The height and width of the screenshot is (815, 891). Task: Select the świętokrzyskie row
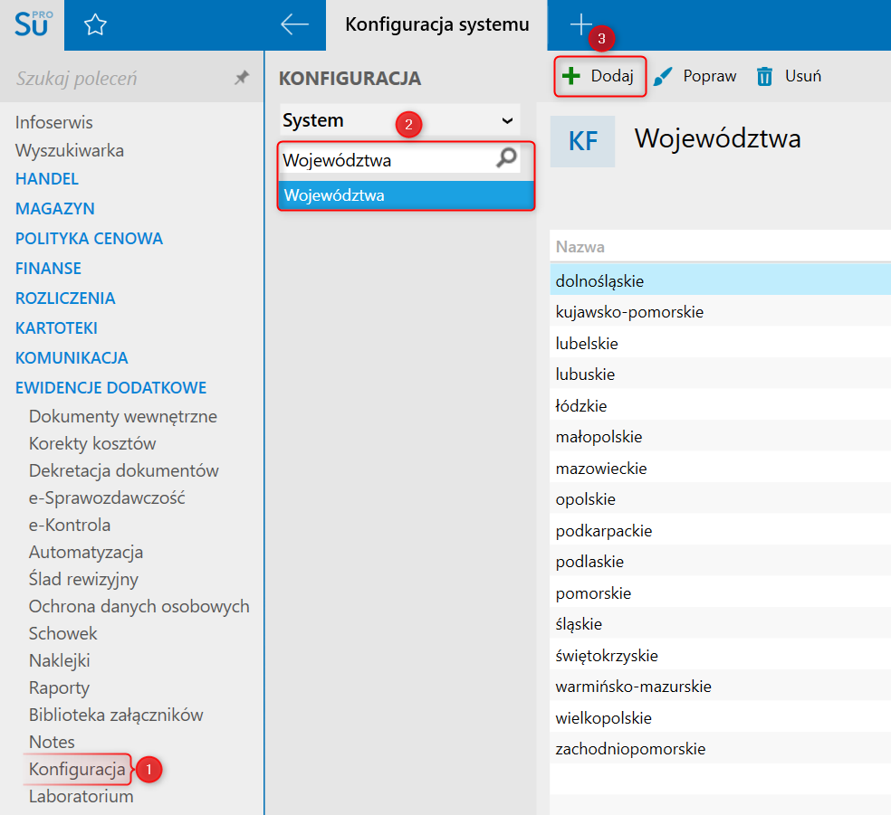pos(720,656)
